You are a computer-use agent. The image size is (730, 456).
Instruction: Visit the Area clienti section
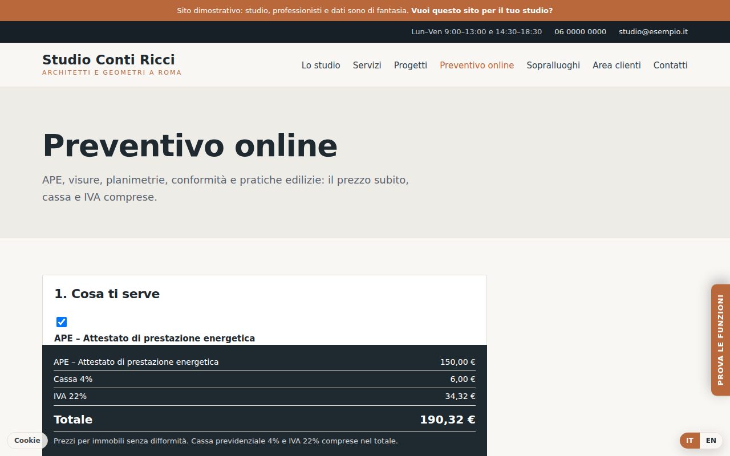pos(617,66)
